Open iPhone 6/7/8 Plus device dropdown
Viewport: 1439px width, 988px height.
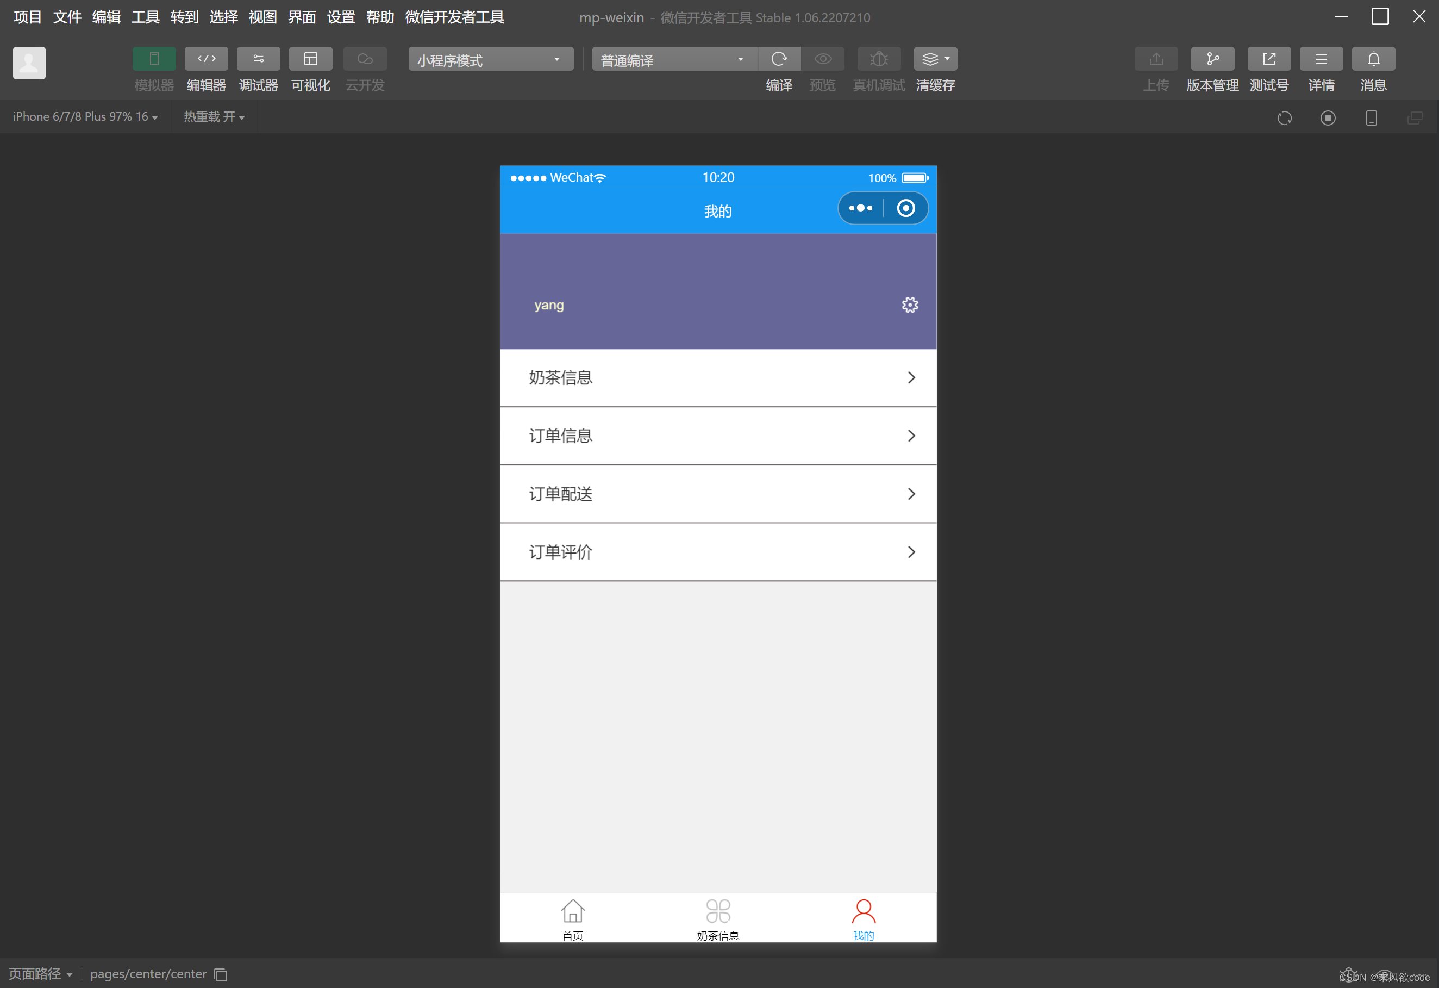85,117
